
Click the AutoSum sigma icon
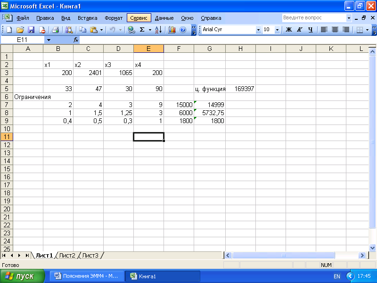(142, 30)
